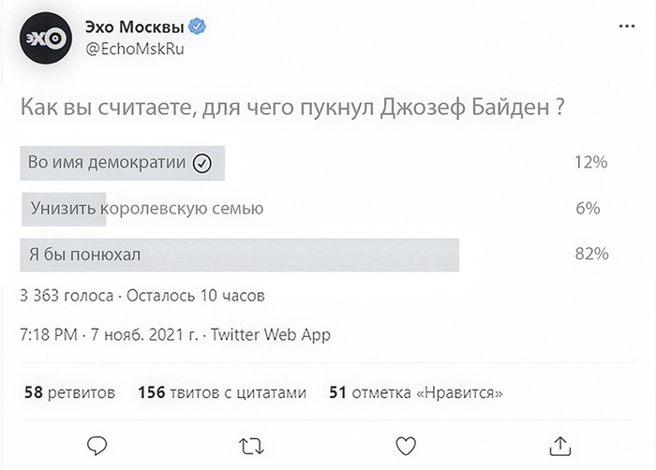The image size is (656, 470).
Task: Click the retweet arrows icon
Action: 251,444
